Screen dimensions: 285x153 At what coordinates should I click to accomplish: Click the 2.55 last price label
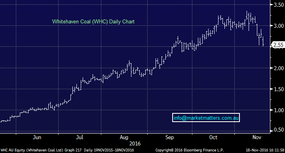[278, 45]
